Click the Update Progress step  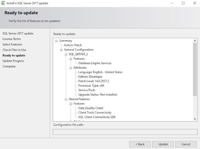[x=13, y=61]
